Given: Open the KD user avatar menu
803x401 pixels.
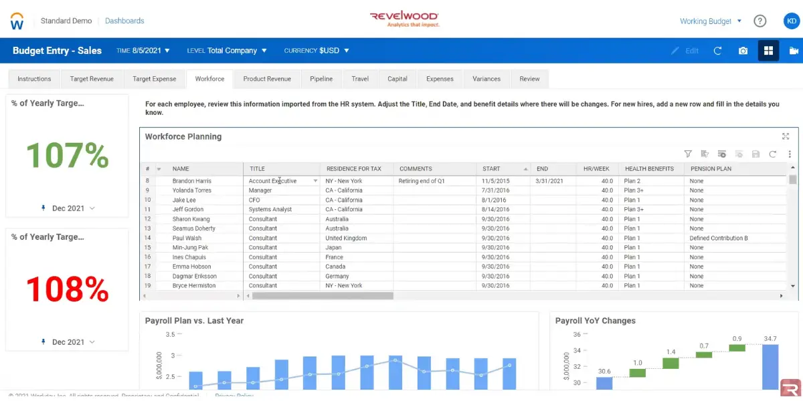Looking at the screenshot, I should (x=792, y=21).
